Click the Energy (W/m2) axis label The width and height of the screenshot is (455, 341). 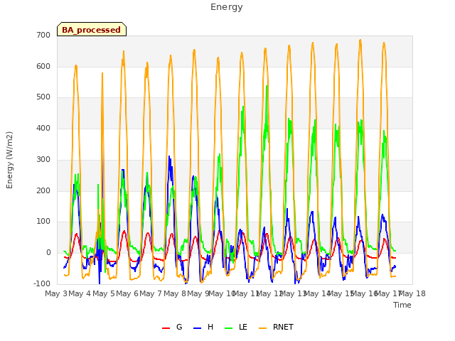click(x=9, y=160)
